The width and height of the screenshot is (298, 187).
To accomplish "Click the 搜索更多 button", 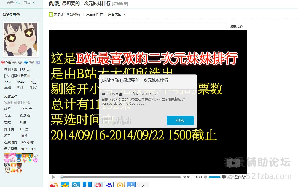I will pyautogui.click(x=236, y=26).
